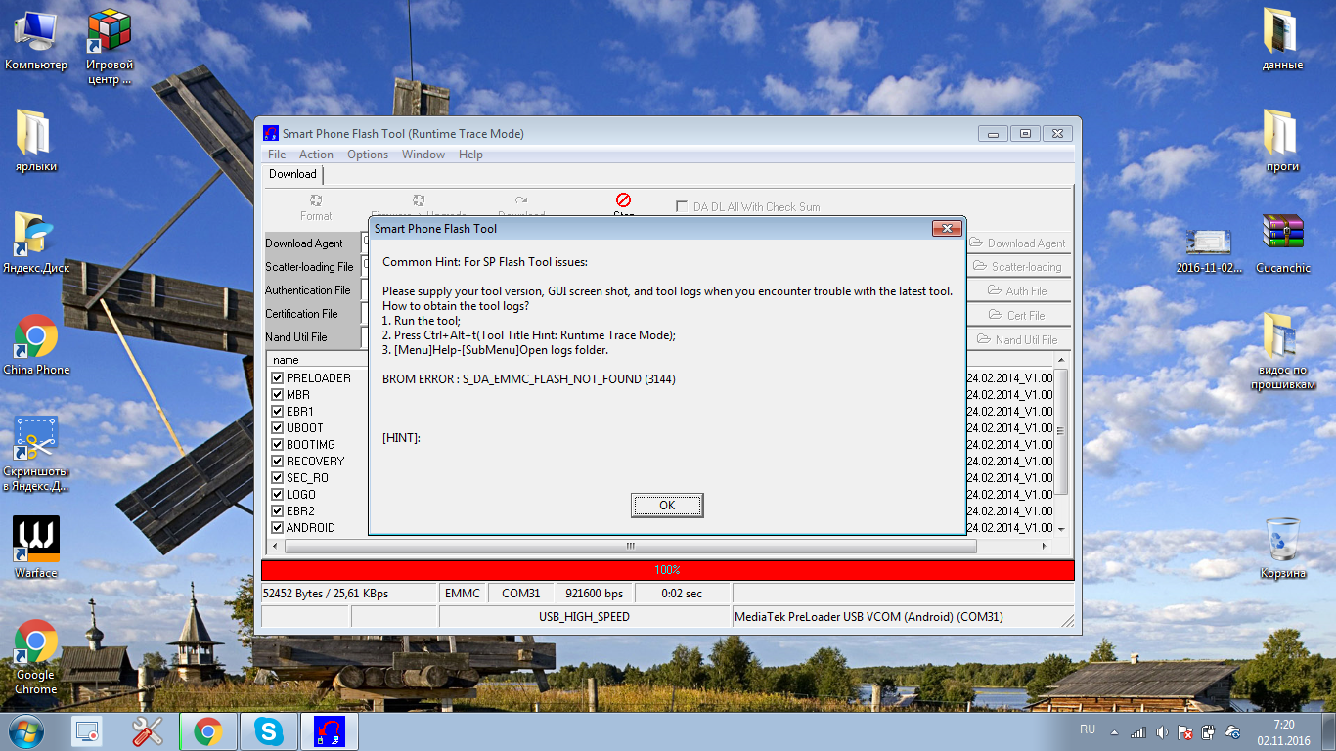Toggle the RECOVERY partition checkbox

coord(278,462)
